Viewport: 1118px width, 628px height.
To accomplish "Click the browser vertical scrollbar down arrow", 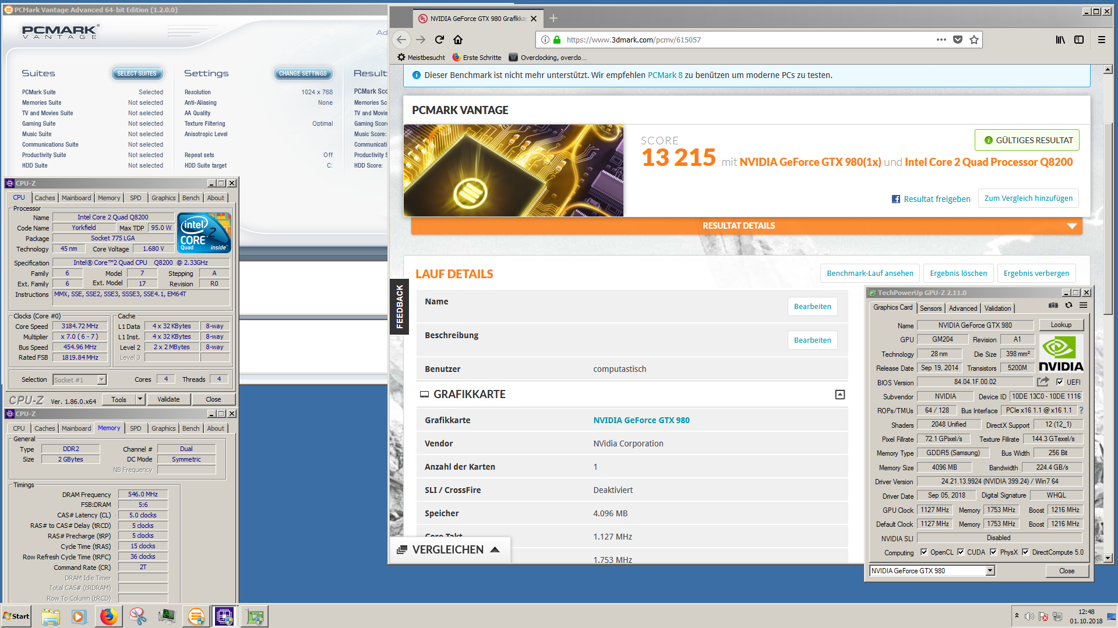I will point(1108,558).
